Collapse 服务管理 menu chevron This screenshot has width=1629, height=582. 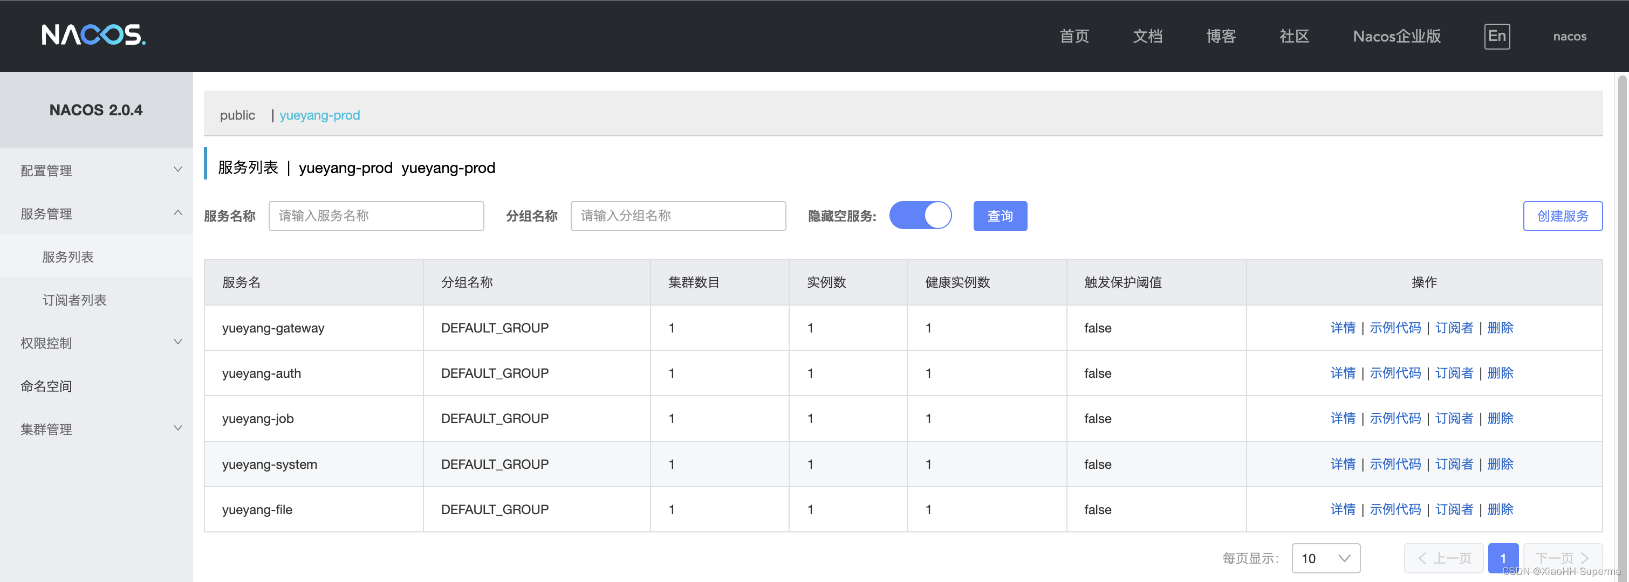tap(177, 213)
